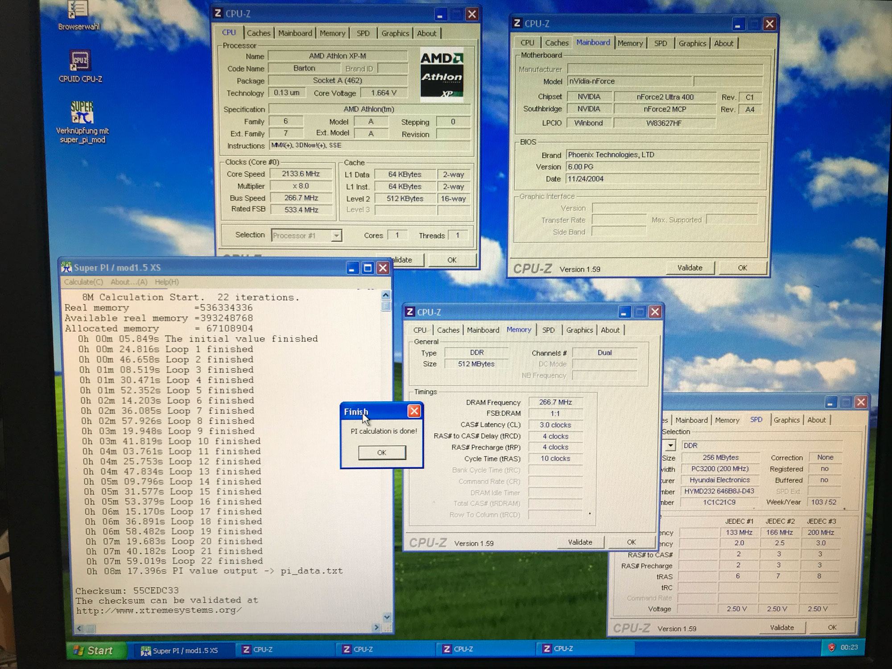
Task: Click the Core Speed 2133.6 MHz field
Action: point(301,174)
